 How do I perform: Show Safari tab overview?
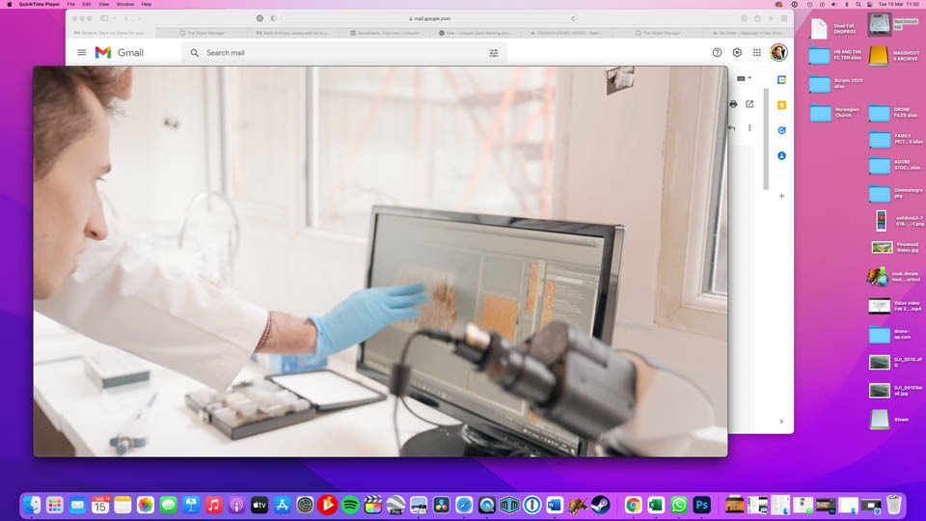(x=784, y=18)
